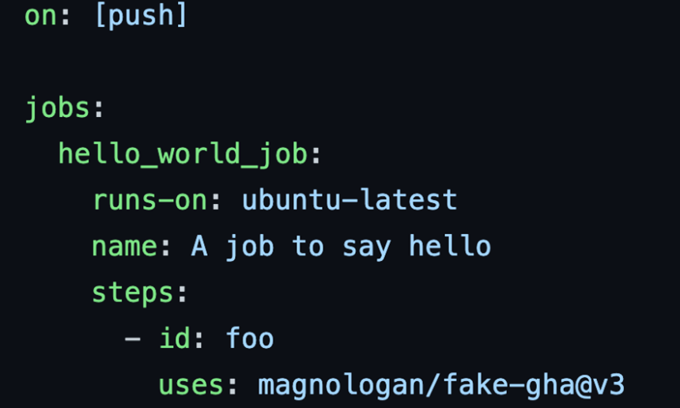
Task: Click the word "hello" ending the name line
Action: [x=450, y=247]
